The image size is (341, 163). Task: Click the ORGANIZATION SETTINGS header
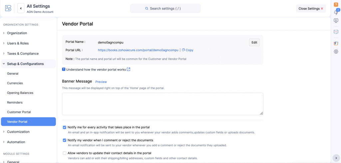pyautogui.click(x=21, y=25)
